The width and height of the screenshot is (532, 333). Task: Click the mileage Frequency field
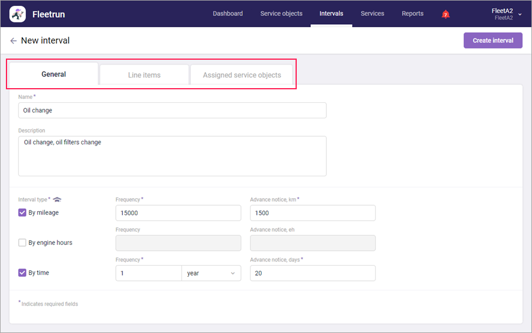click(x=178, y=213)
